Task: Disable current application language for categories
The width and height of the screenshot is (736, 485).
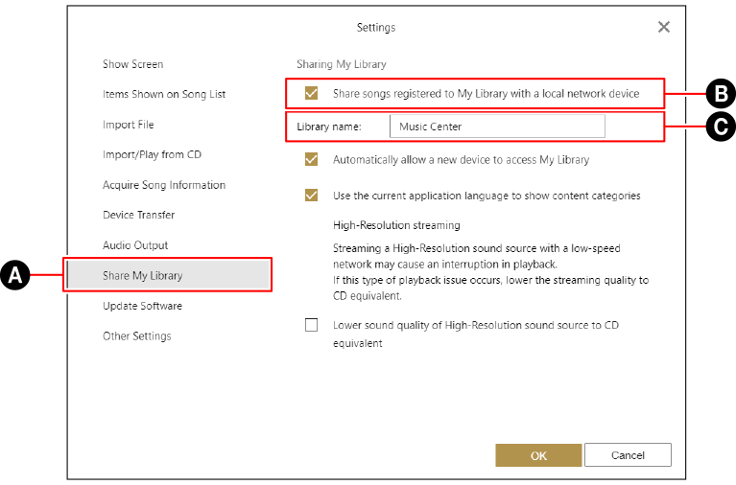Action: 311,196
